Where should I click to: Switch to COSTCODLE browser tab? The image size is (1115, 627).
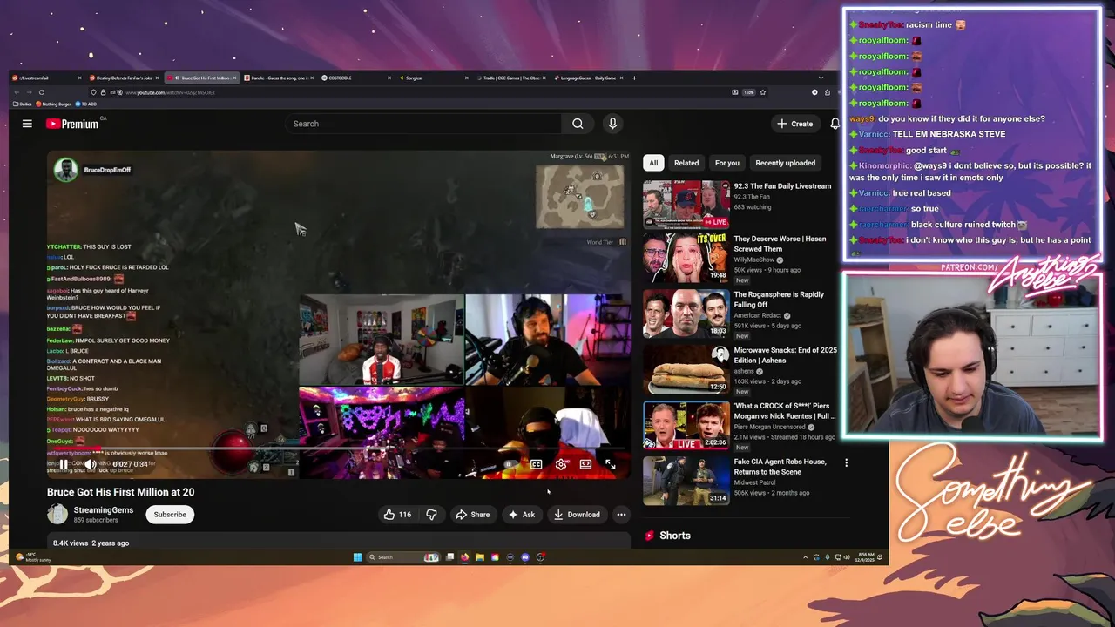click(x=355, y=78)
